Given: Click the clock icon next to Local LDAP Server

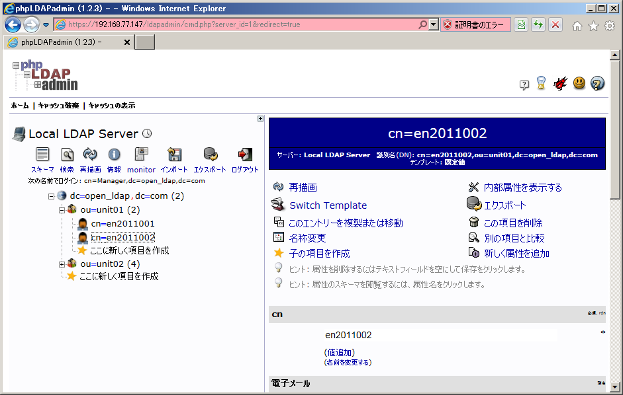Looking at the screenshot, I should click(x=147, y=133).
